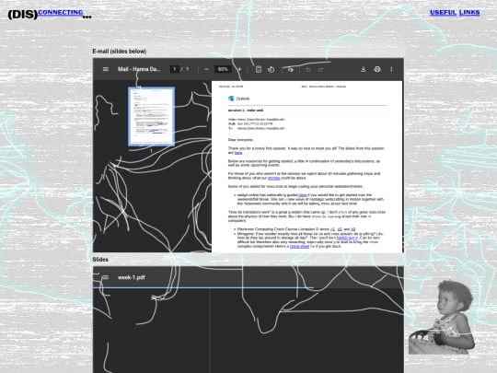Fit Mail PDF to page
This screenshot has width=497, height=373.
259,69
